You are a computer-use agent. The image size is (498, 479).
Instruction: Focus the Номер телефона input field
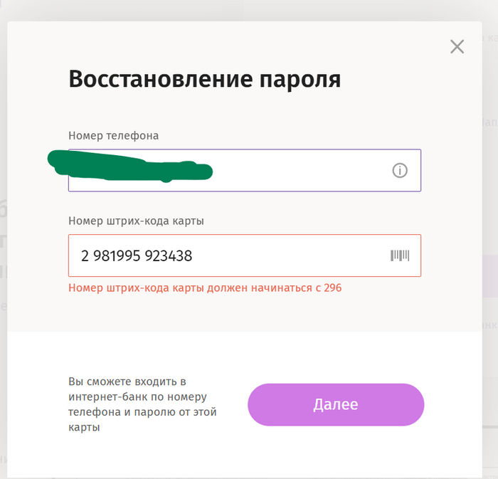point(299,171)
